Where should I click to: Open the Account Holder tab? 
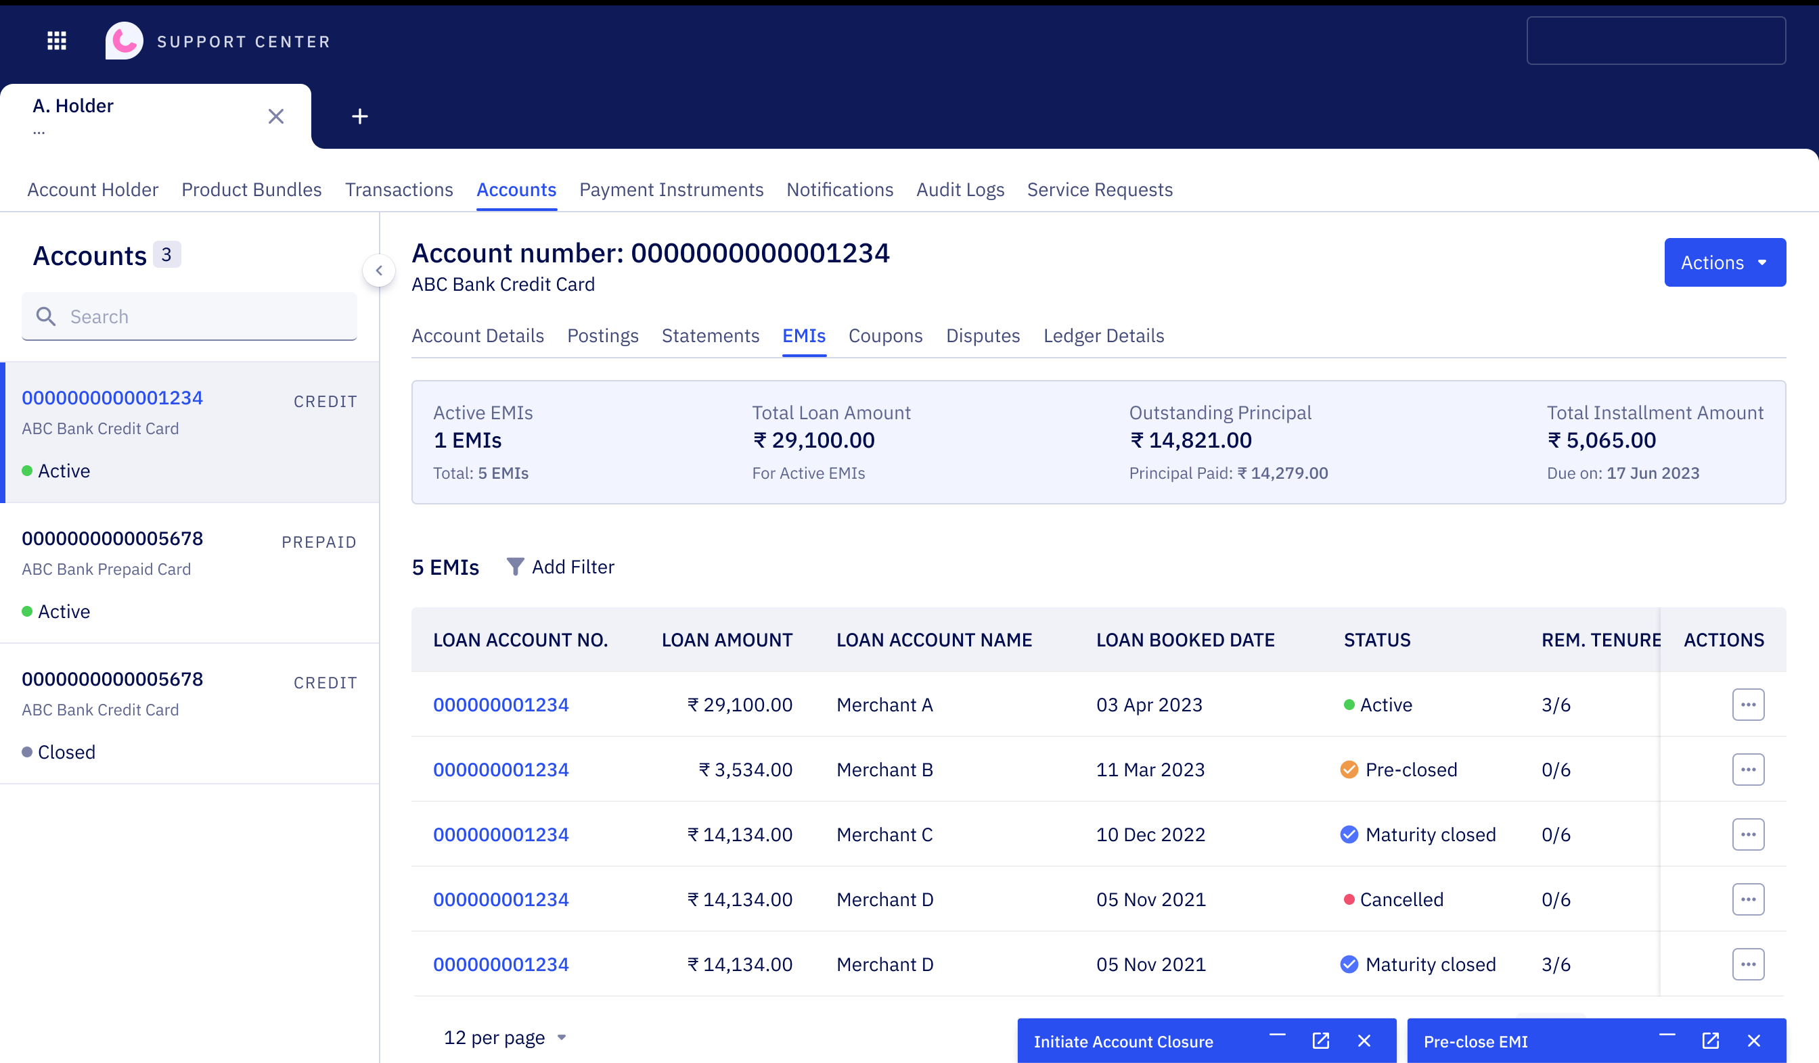point(93,189)
